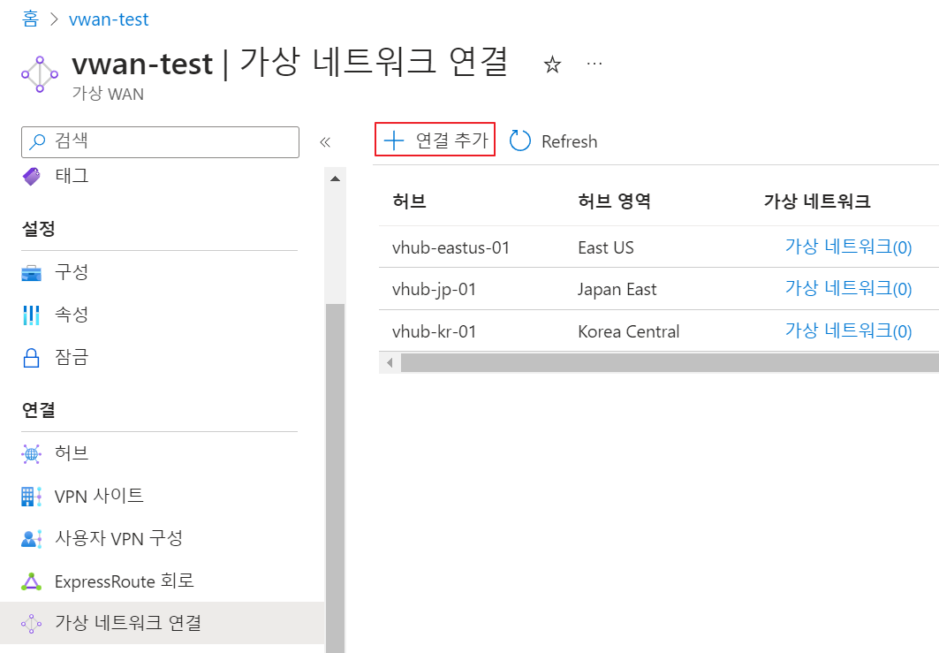This screenshot has width=939, height=653.
Task: Collapse the sidebar with the double chevron
Action: coord(325,142)
